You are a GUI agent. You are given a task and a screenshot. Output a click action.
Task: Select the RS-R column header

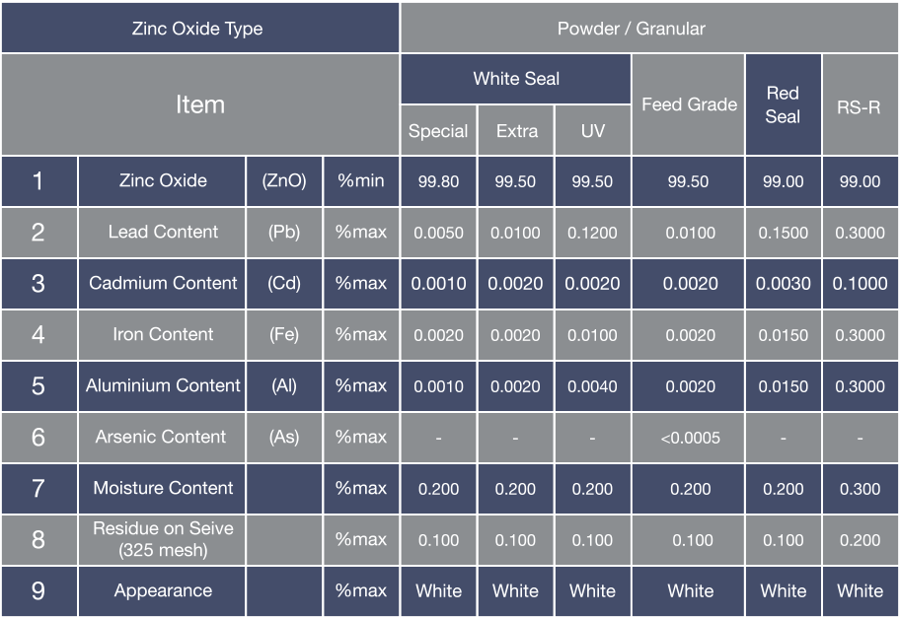[x=859, y=107]
